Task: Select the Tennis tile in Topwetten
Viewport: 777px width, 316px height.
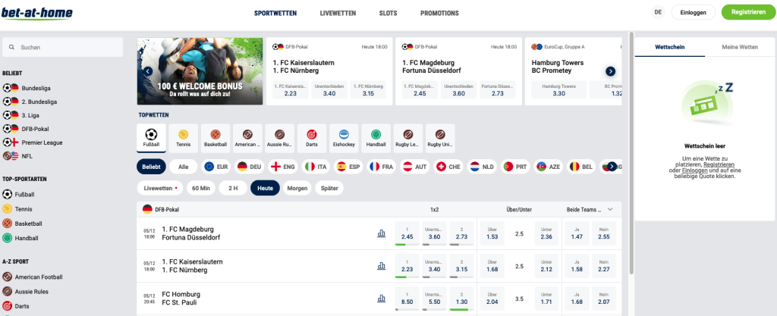Action: (184, 139)
